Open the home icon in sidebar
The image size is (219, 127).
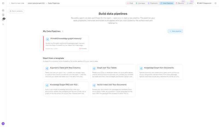3,10
